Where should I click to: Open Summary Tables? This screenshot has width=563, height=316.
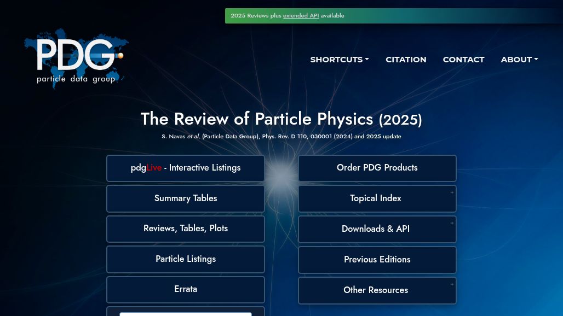click(185, 198)
